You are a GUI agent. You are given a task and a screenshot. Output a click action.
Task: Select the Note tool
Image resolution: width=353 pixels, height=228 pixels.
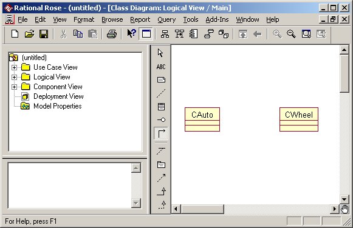pos(161,80)
